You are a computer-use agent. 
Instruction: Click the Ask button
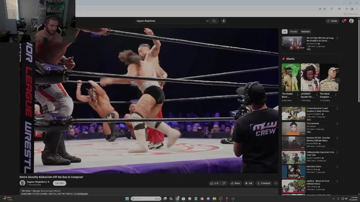[249, 183]
